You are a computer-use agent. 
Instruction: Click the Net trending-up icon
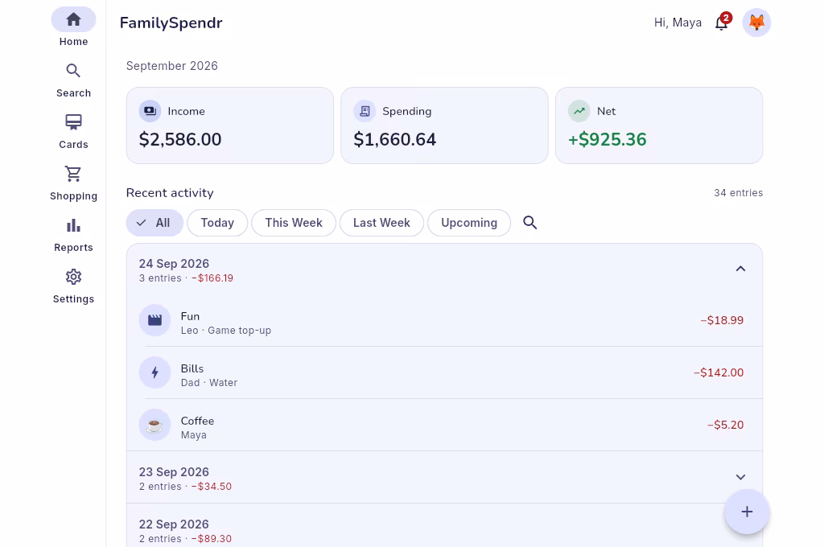pyautogui.click(x=579, y=111)
